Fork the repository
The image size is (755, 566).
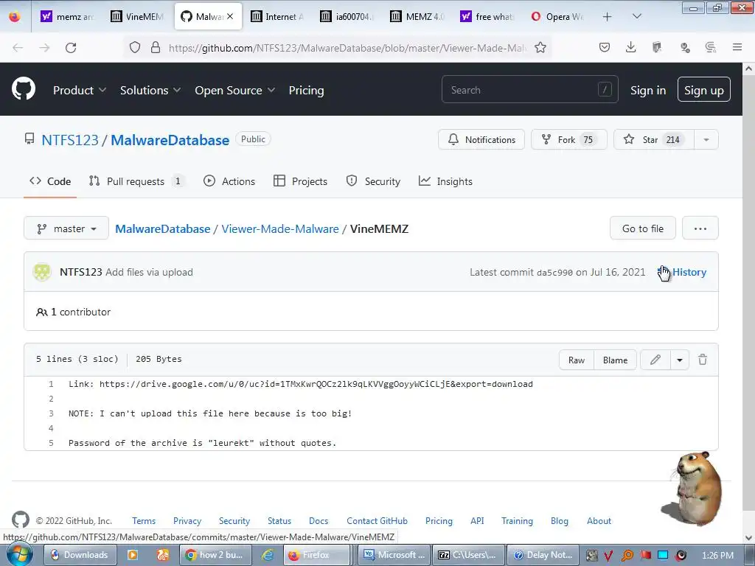[568, 139]
